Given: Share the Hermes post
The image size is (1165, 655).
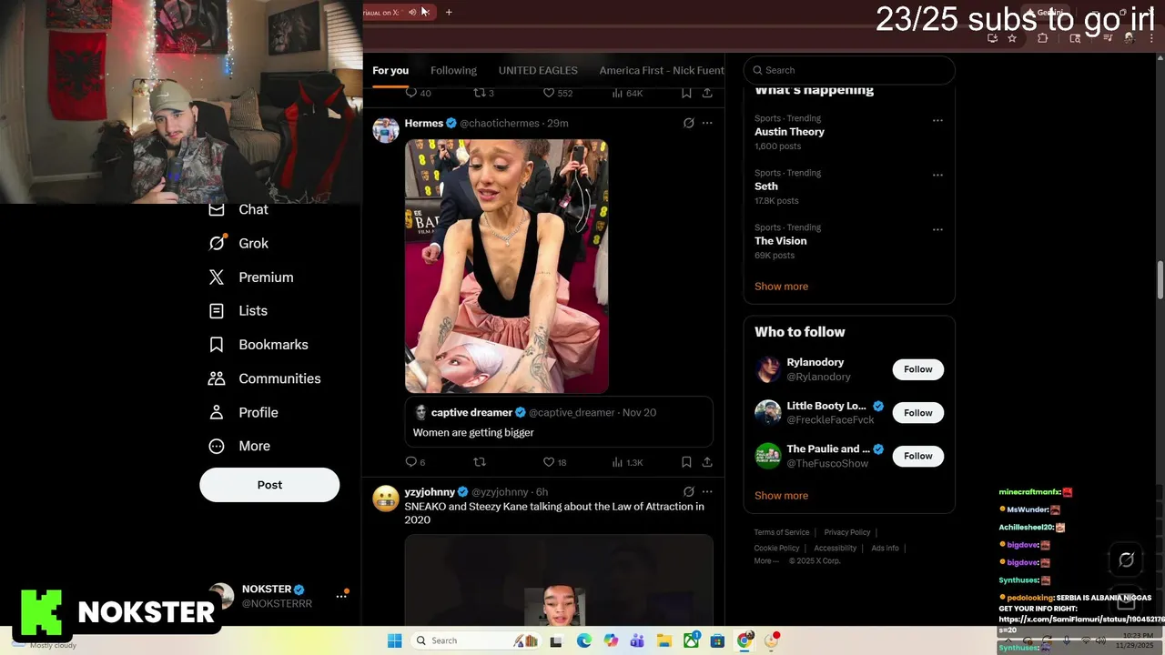Looking at the screenshot, I should 707,462.
